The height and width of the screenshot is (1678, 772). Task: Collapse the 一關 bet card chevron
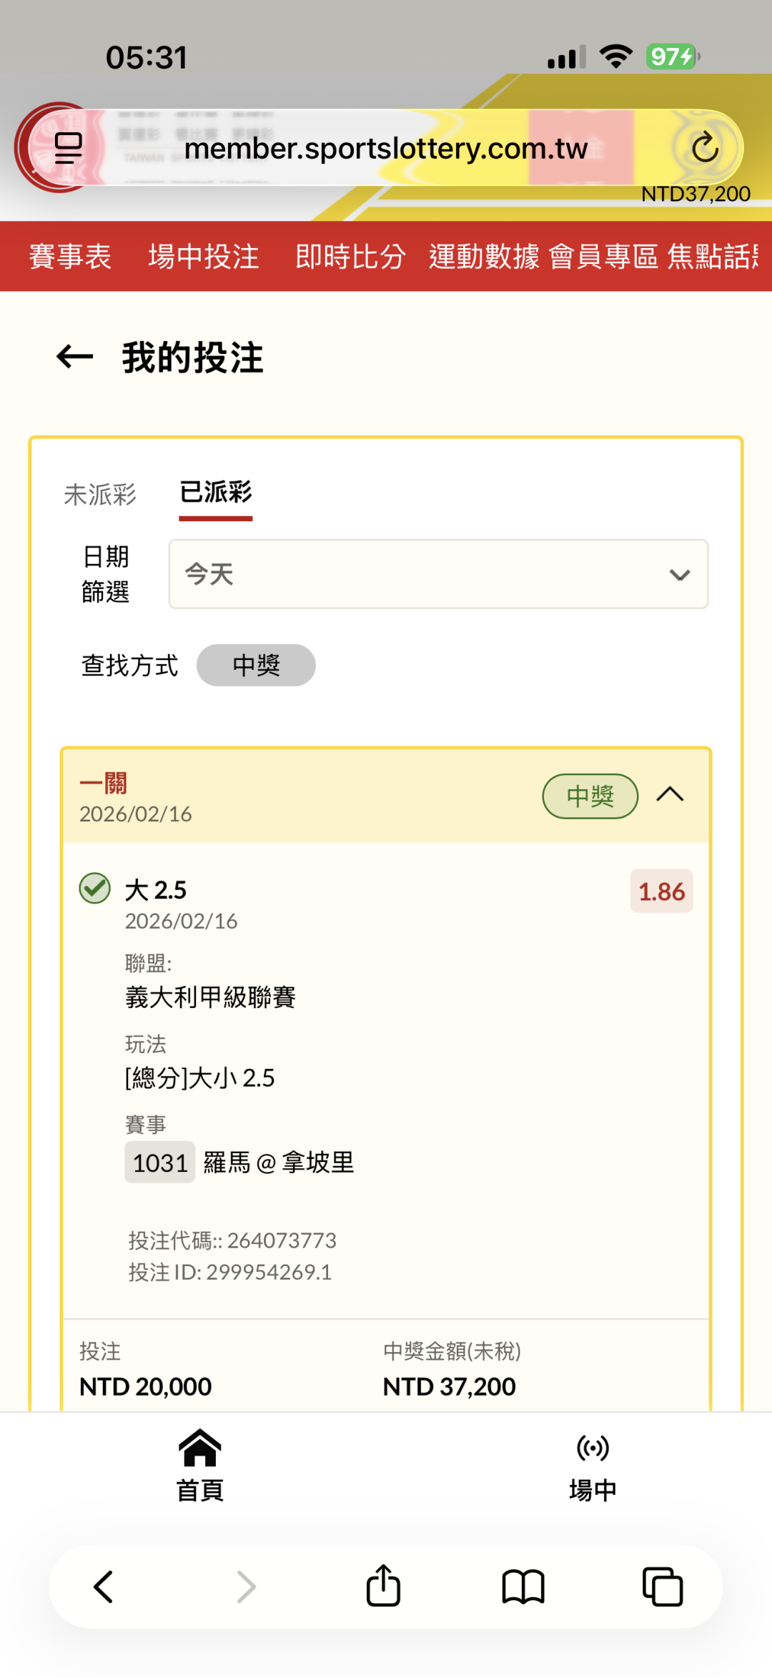[670, 795]
